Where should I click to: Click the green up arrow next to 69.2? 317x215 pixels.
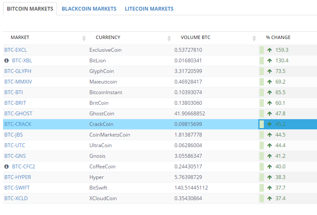tap(269, 82)
